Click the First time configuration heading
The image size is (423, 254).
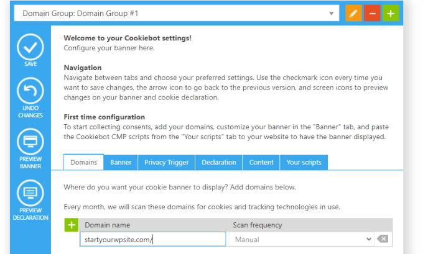[x=104, y=117]
